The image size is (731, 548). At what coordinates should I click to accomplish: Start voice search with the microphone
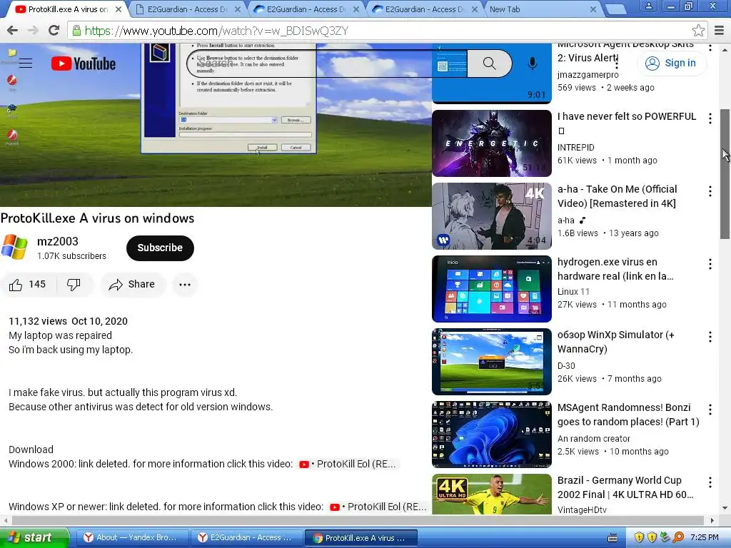[x=532, y=64]
